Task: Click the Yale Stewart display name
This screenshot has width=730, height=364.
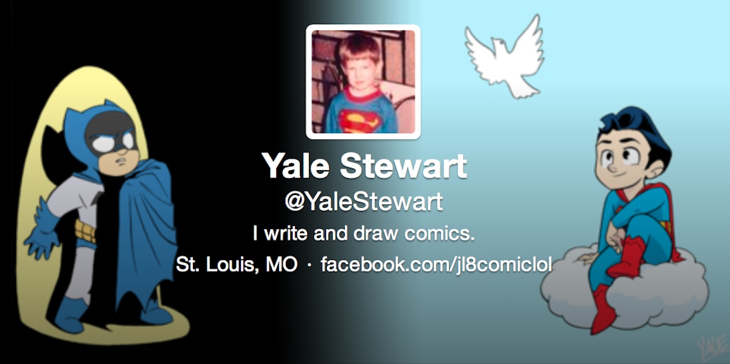Action: click(x=364, y=165)
